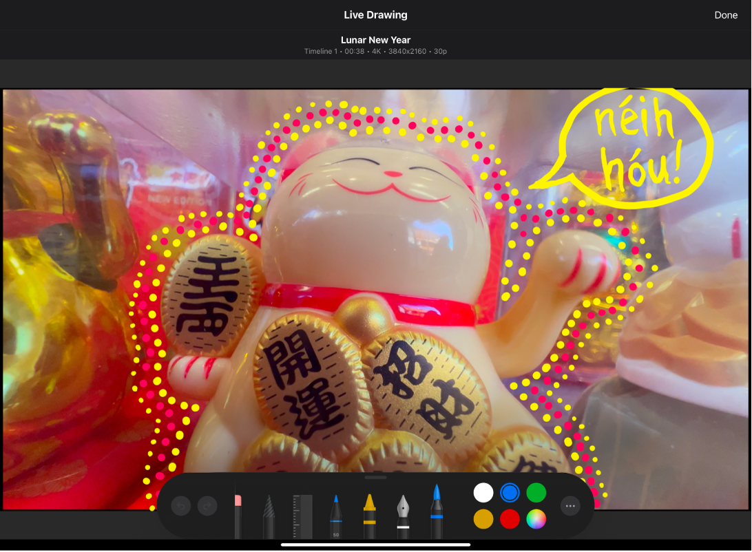The image size is (752, 552).
Task: Reselect the highlighted blue swatch
Action: [510, 493]
